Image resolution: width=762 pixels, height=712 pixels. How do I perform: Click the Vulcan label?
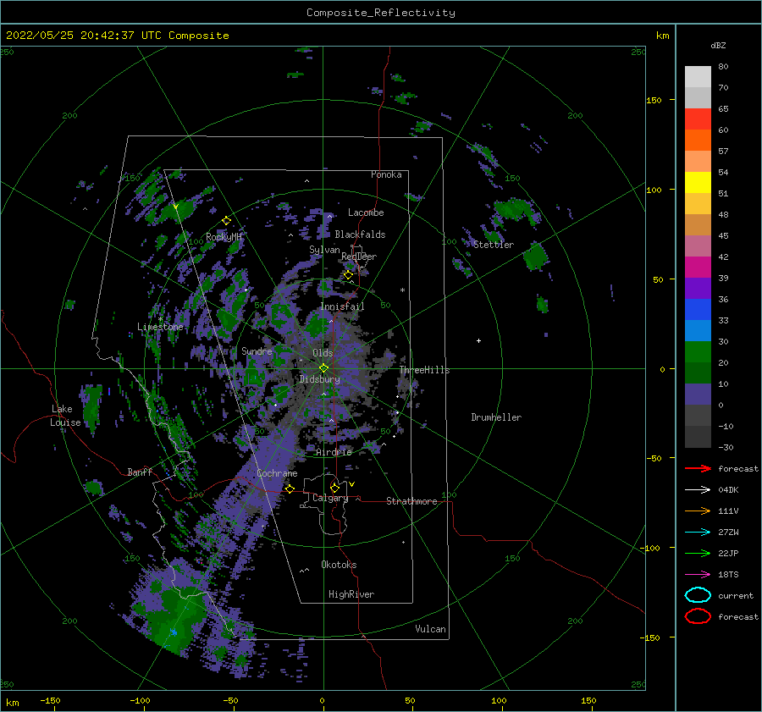point(431,629)
